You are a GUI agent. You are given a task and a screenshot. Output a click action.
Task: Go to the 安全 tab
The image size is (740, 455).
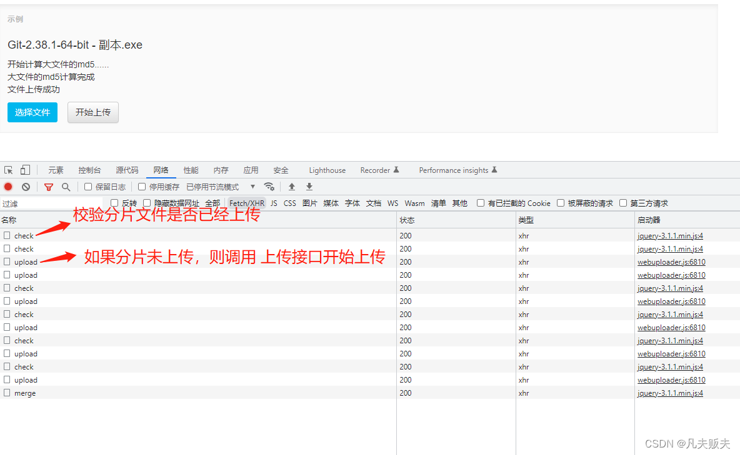281,170
